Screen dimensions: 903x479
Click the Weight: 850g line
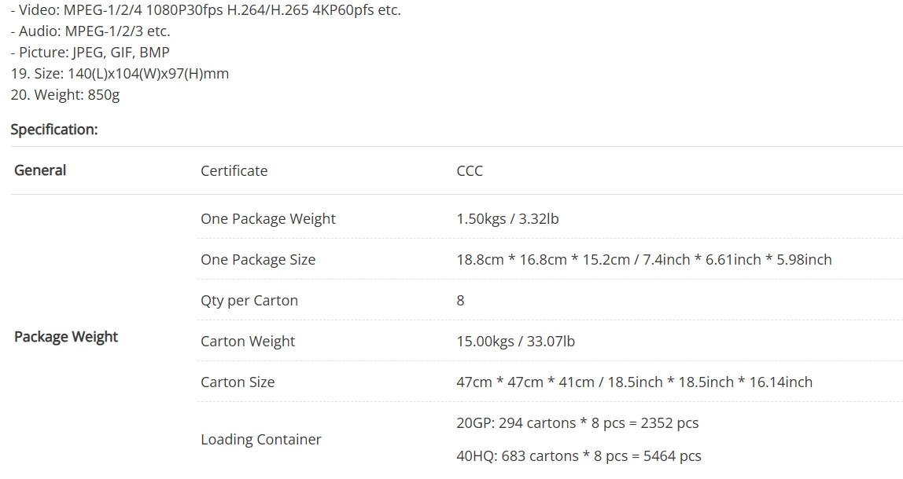65,95
